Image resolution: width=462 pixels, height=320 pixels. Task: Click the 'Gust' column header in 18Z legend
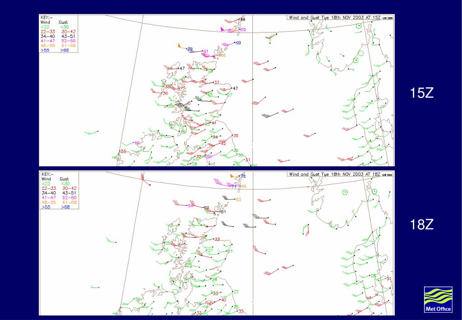coord(64,179)
